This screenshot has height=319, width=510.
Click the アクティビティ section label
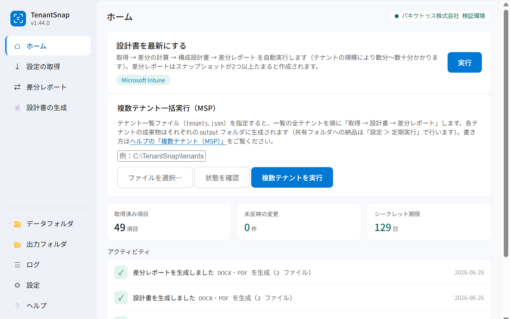[x=128, y=252]
